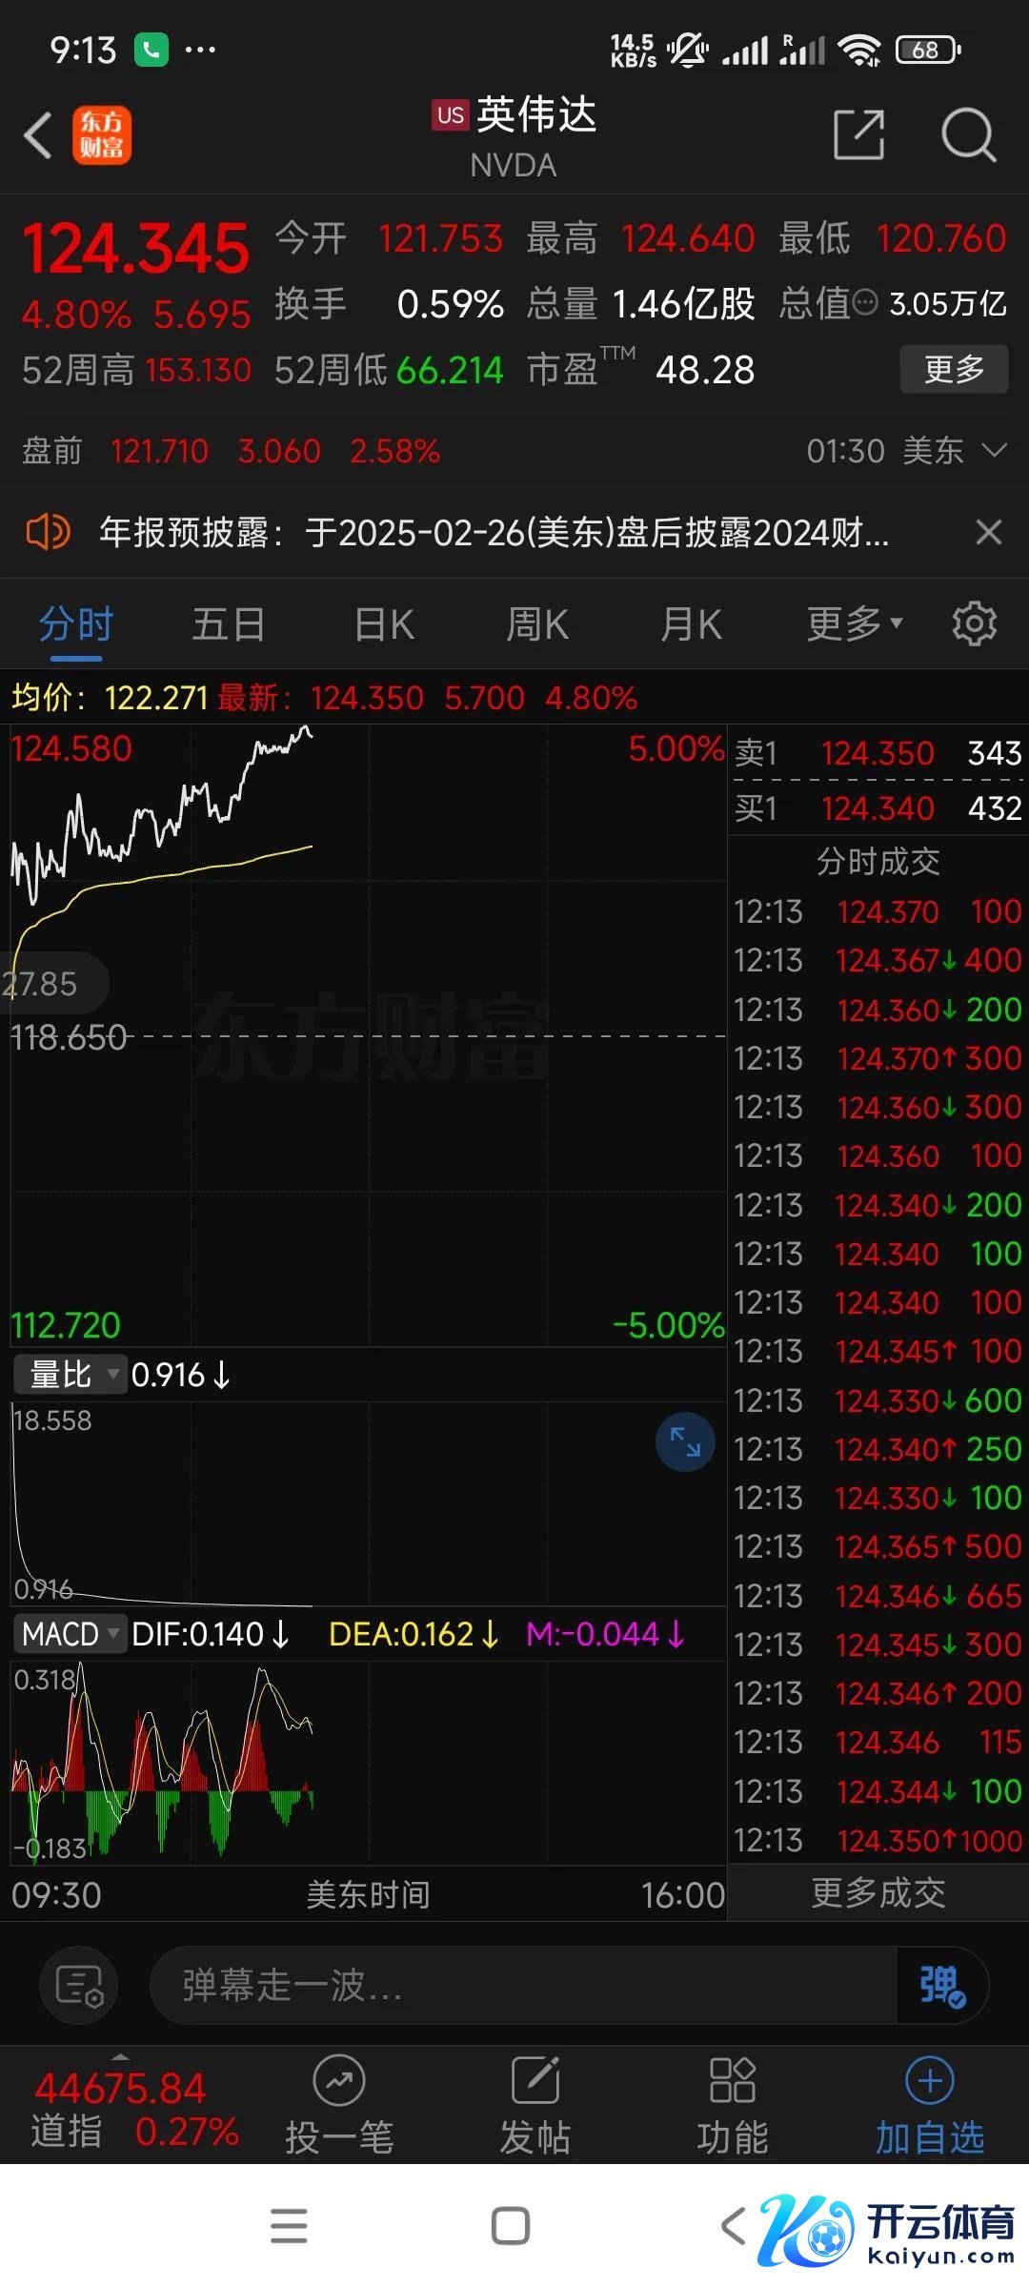
Task: Expand chart to fullscreen icon
Action: [685, 1441]
